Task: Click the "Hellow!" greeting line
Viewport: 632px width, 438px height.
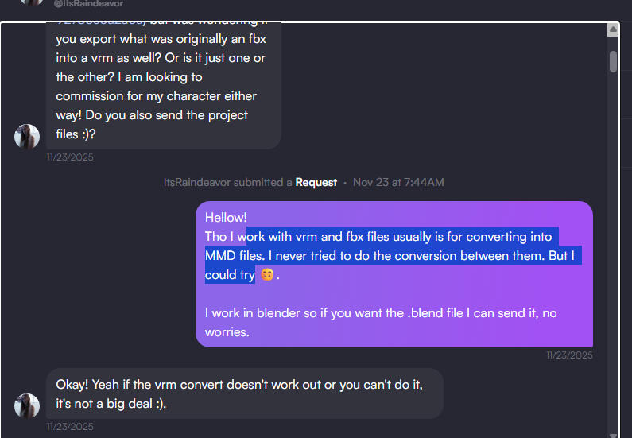Action: (226, 217)
